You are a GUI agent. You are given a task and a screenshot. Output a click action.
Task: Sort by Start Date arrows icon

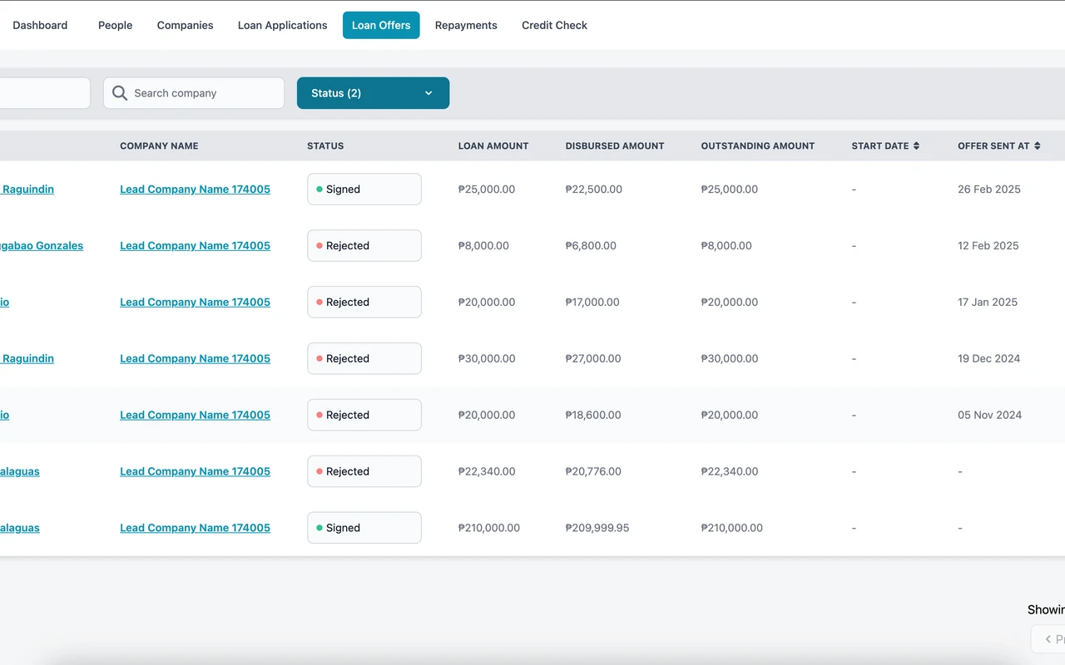[x=916, y=145]
